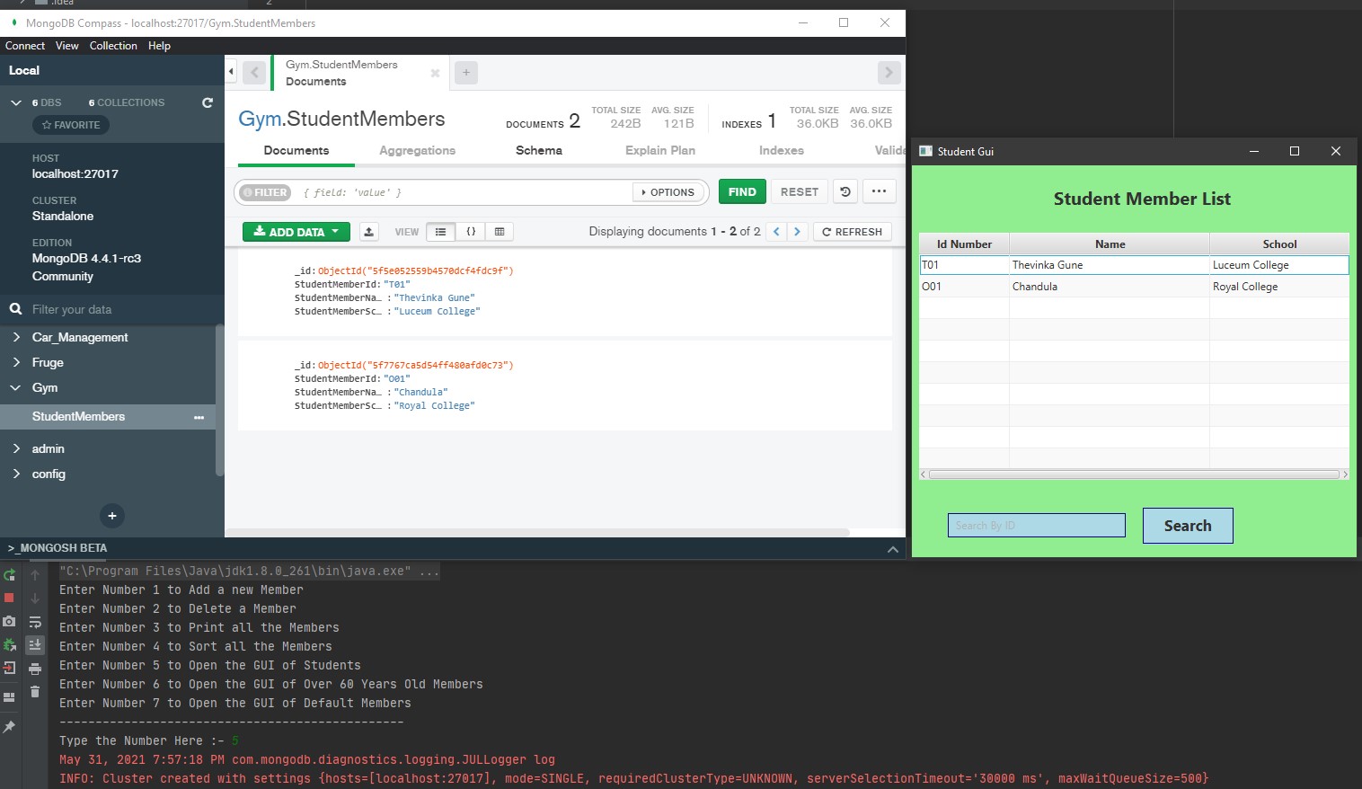This screenshot has width=1362, height=789.
Task: Click the camera dump threads icon
Action: coord(9,621)
